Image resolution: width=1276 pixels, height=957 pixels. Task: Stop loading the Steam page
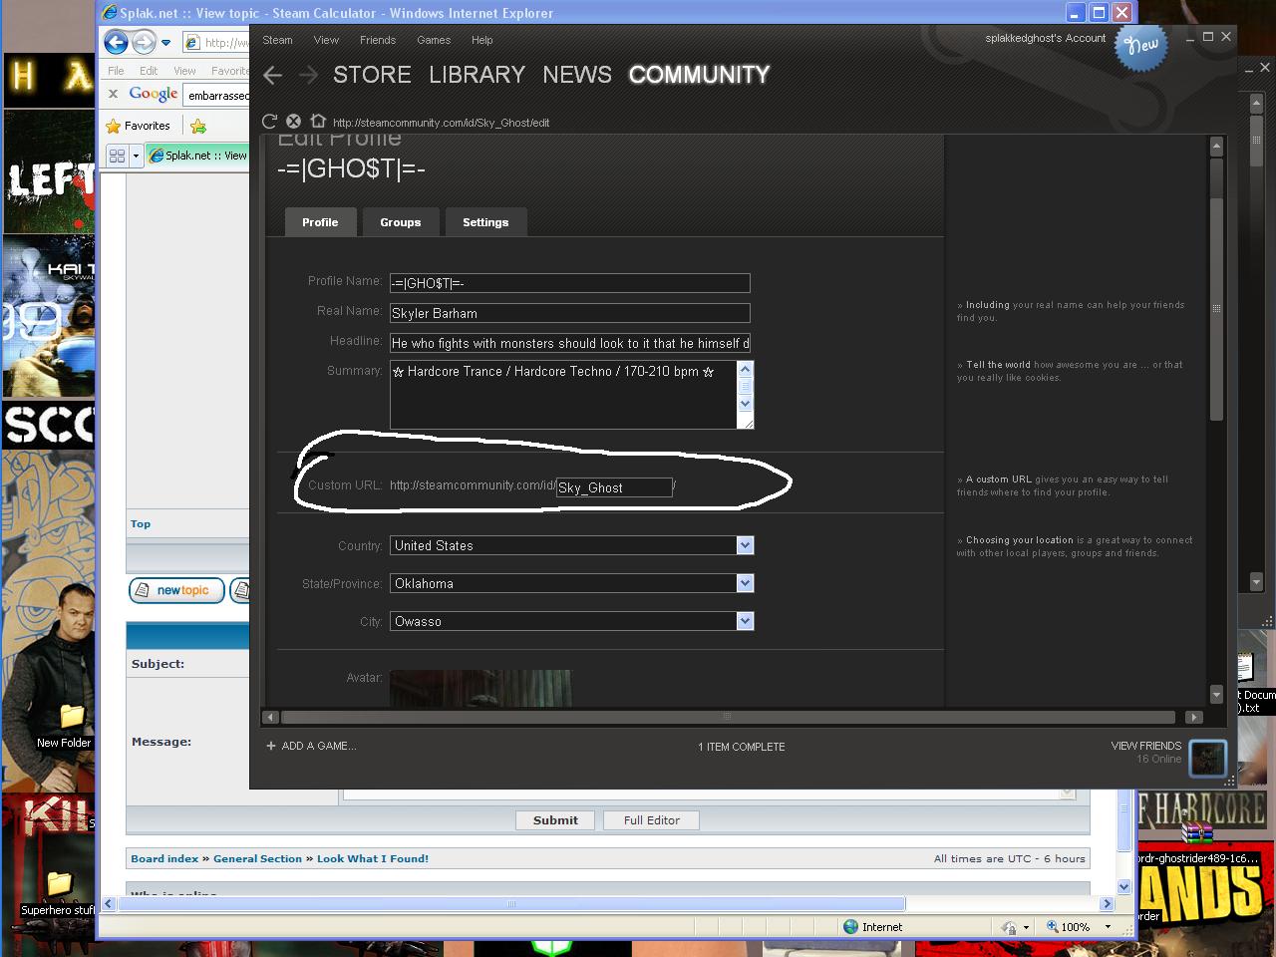point(293,122)
